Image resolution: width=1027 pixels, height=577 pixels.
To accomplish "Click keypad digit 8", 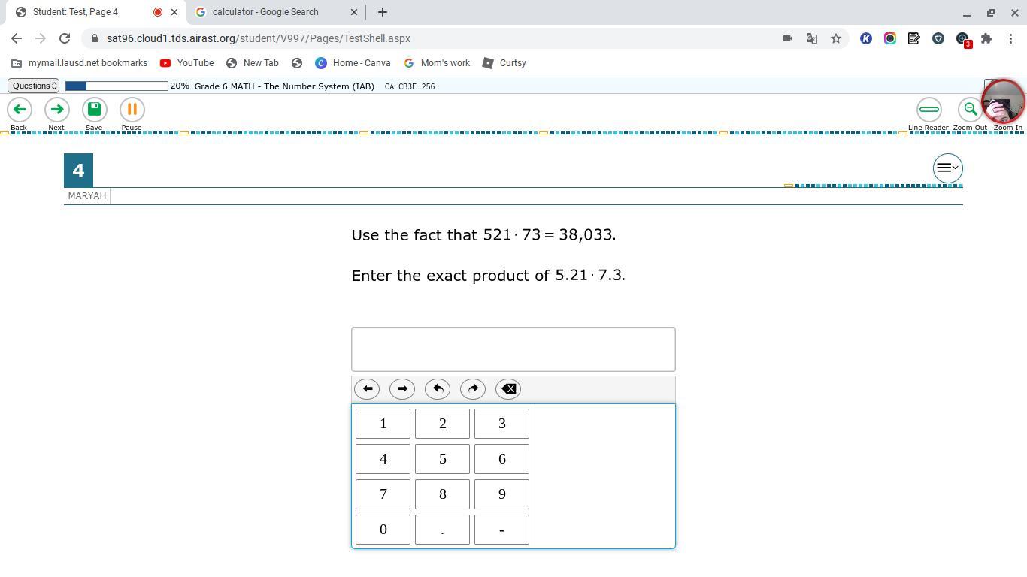I will pyautogui.click(x=442, y=494).
